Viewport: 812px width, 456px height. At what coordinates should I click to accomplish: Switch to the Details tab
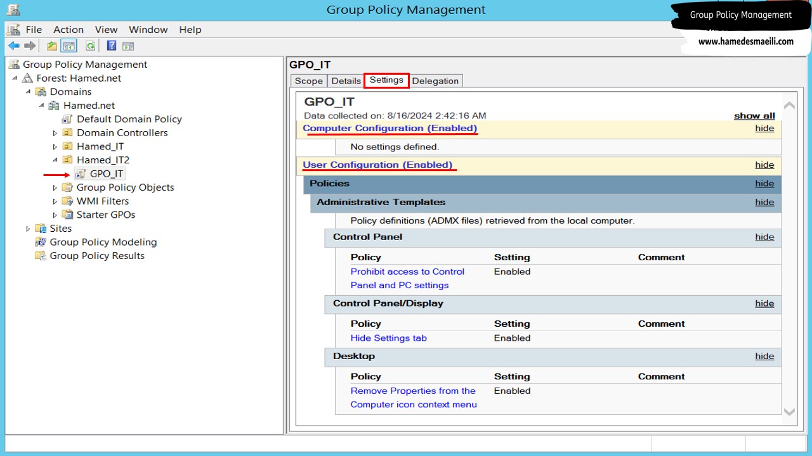click(346, 80)
